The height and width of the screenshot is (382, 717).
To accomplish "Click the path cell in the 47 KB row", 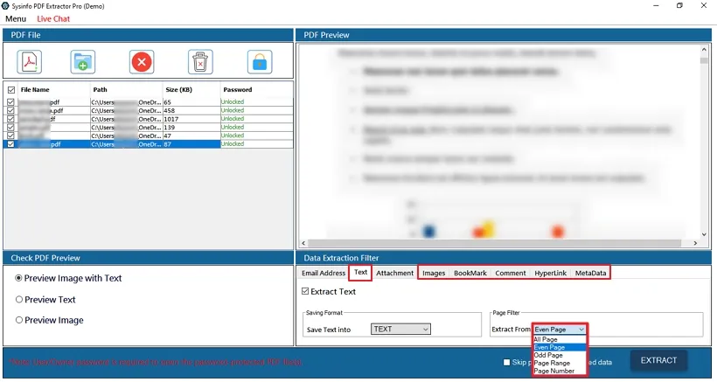I will (x=126, y=135).
